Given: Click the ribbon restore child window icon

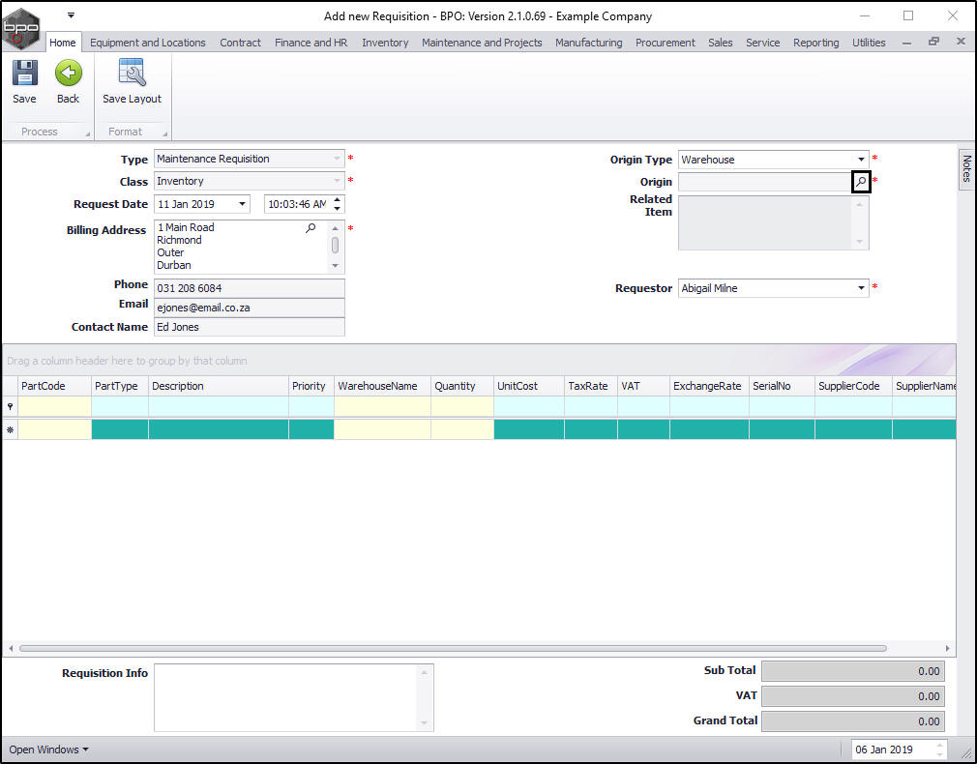Looking at the screenshot, I should pyautogui.click(x=933, y=42).
